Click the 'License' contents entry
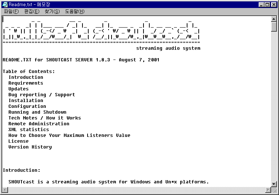279x195 pixels. 19,141
